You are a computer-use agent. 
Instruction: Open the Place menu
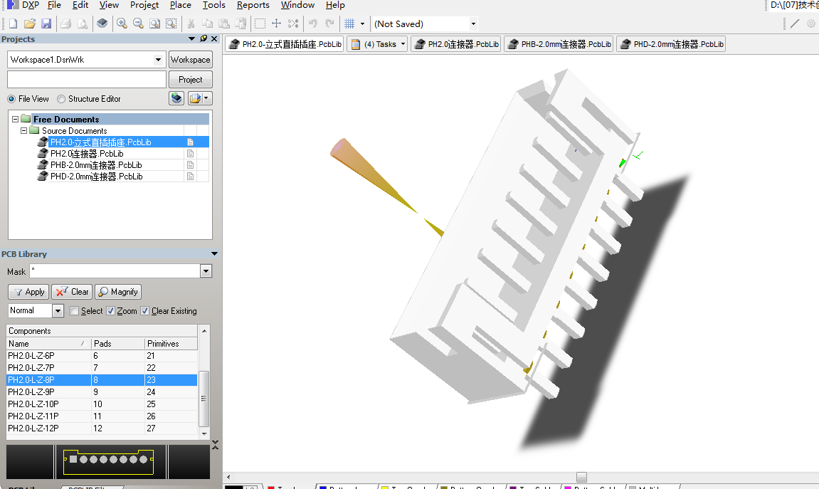pyautogui.click(x=180, y=5)
